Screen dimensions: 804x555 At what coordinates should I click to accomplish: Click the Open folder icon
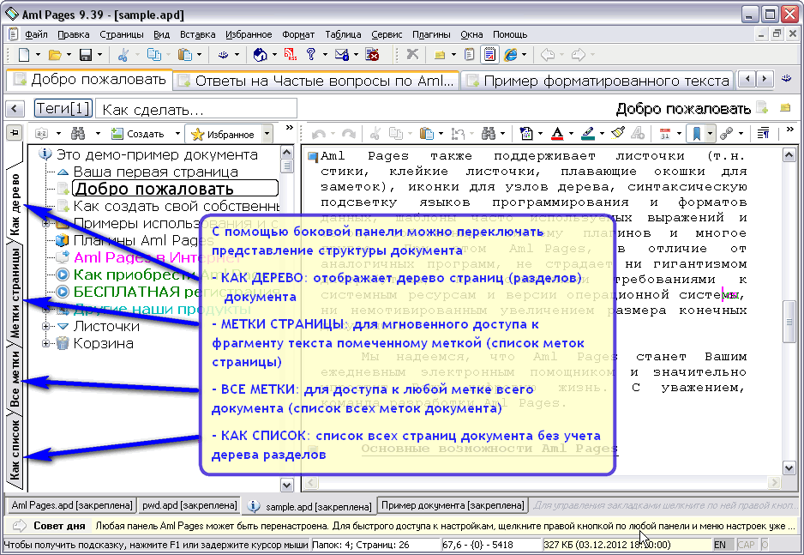pyautogui.click(x=54, y=54)
